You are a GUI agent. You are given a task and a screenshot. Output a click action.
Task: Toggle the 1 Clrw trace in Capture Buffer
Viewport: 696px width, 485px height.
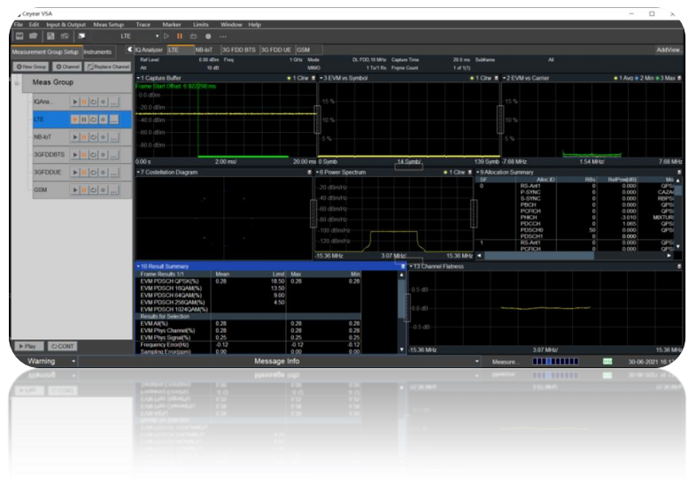pyautogui.click(x=298, y=78)
